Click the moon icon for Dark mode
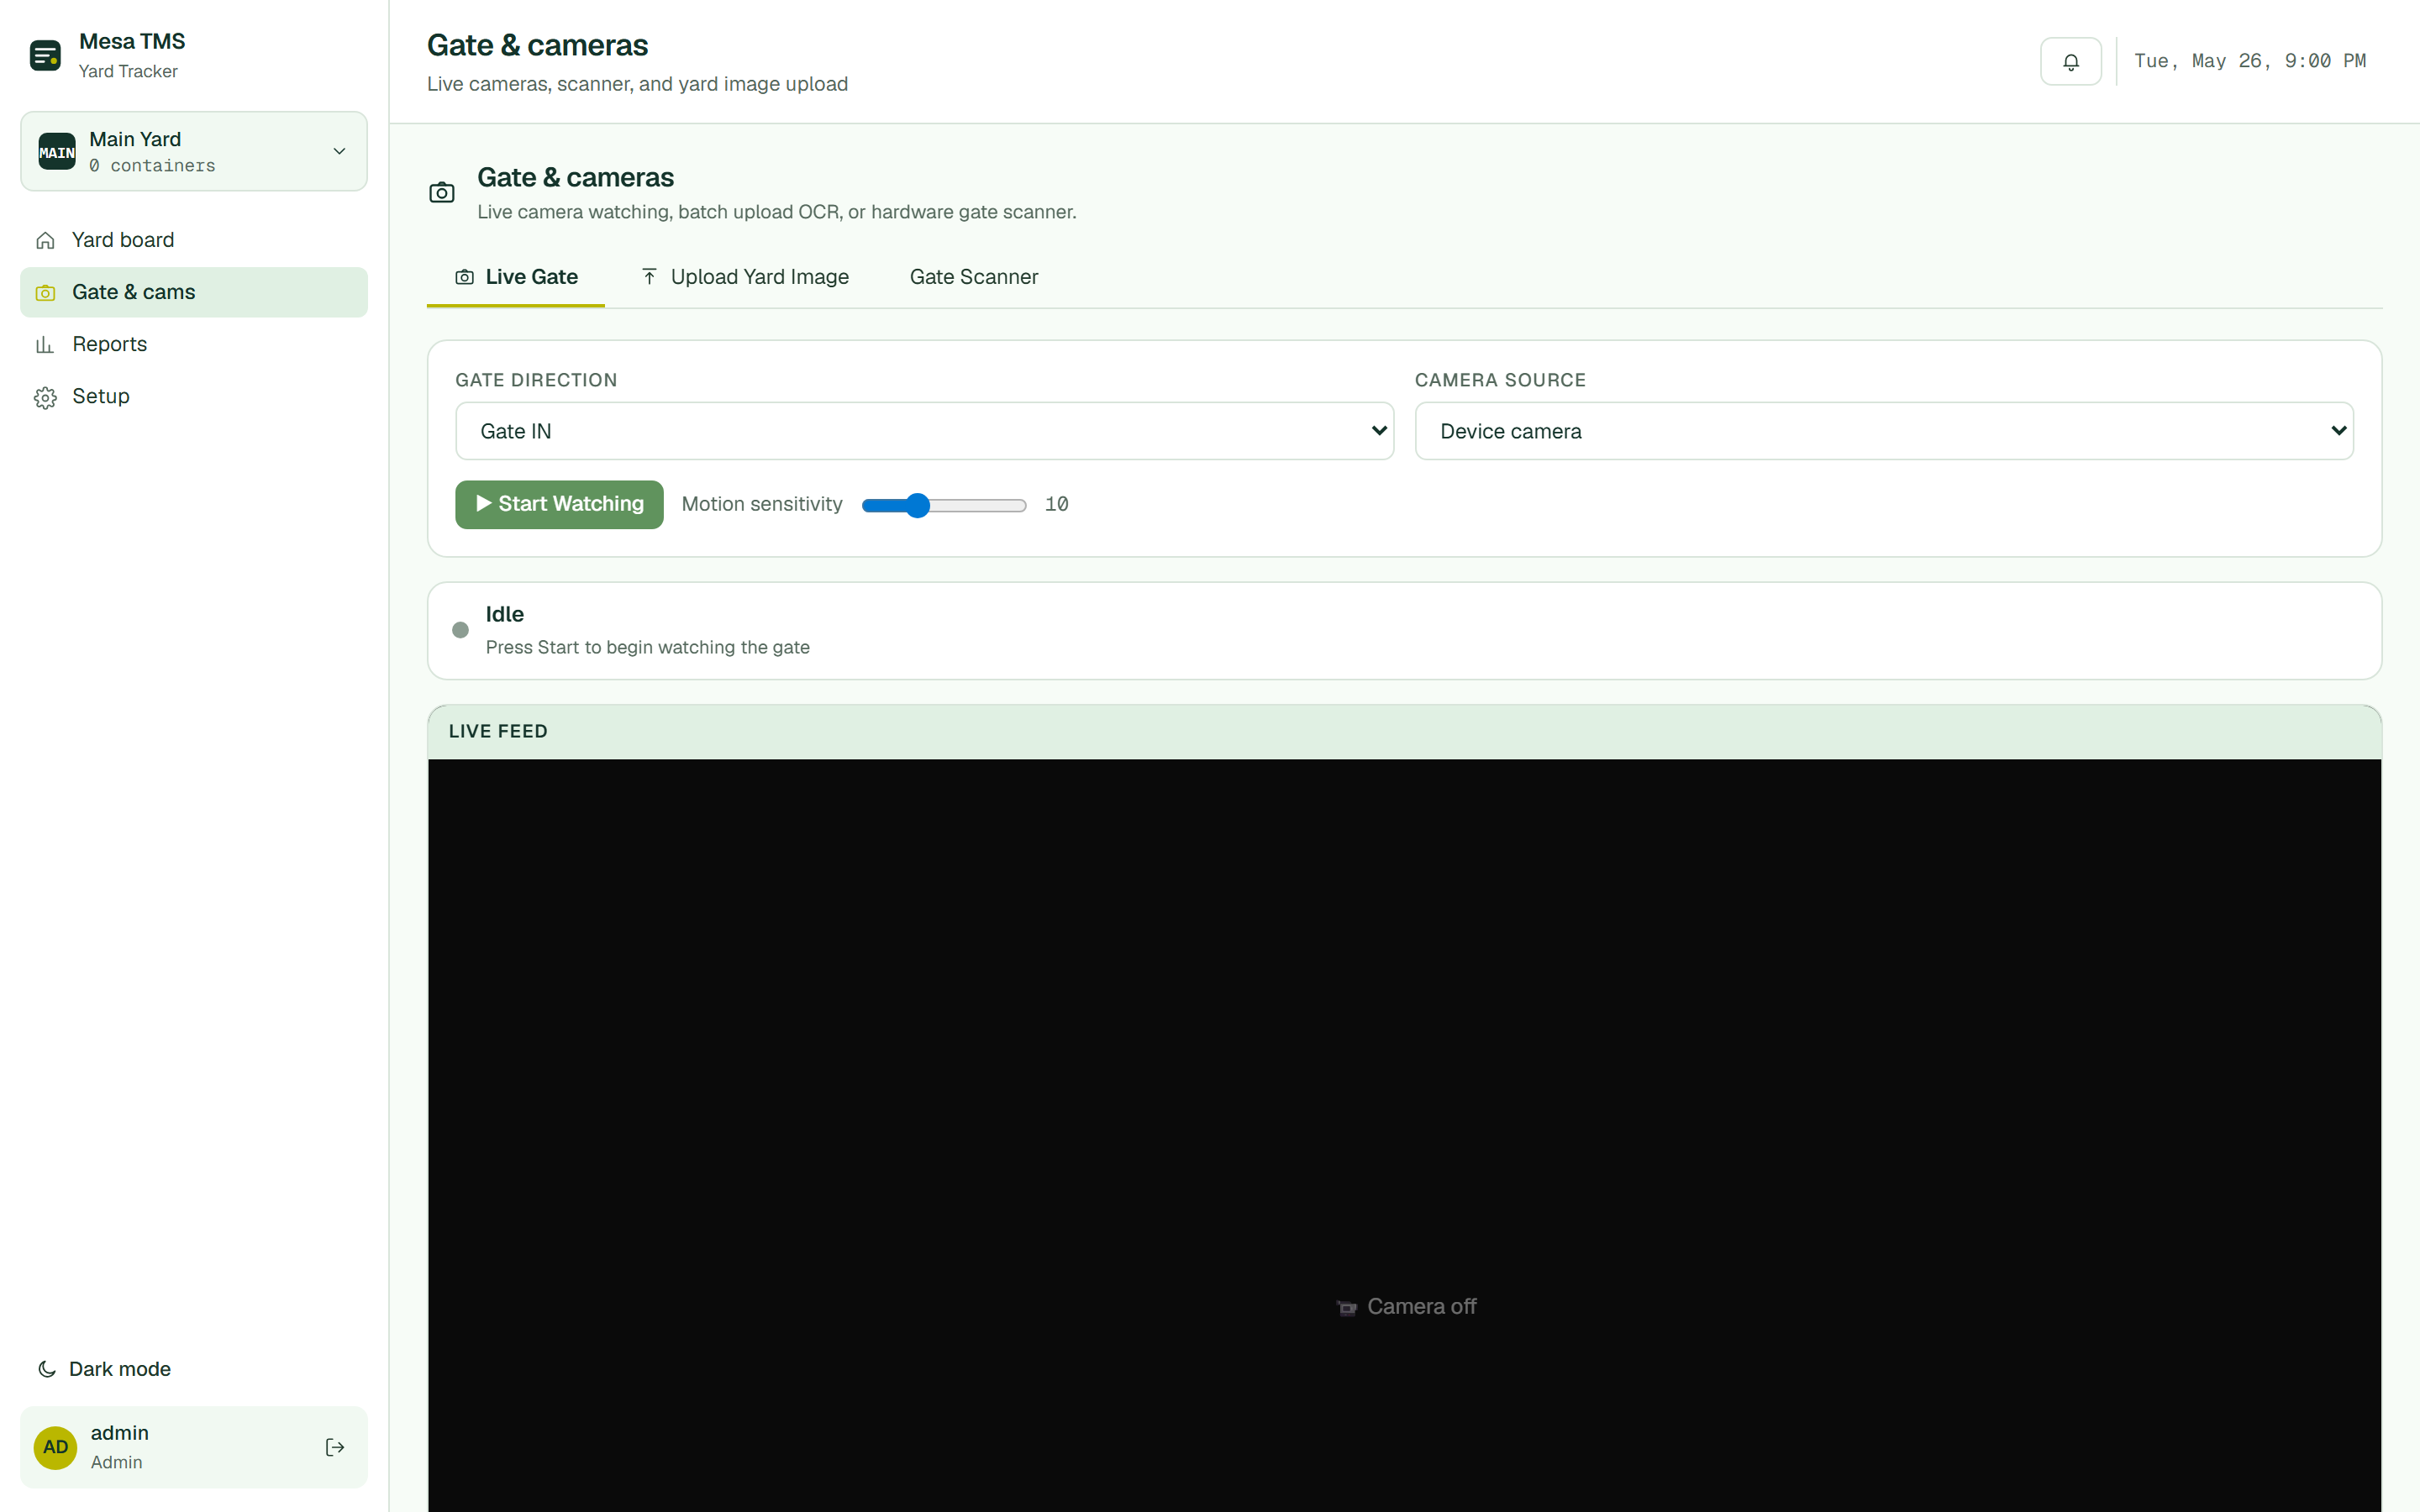Viewport: 2420px width, 1512px height. click(46, 1369)
